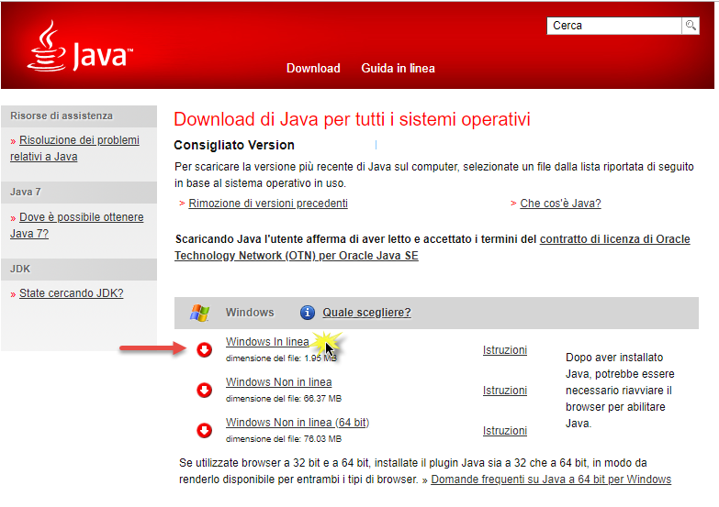Viewport: 719px width, 507px height.
Task: Click the file size text 66.37 MB
Action: click(x=322, y=399)
